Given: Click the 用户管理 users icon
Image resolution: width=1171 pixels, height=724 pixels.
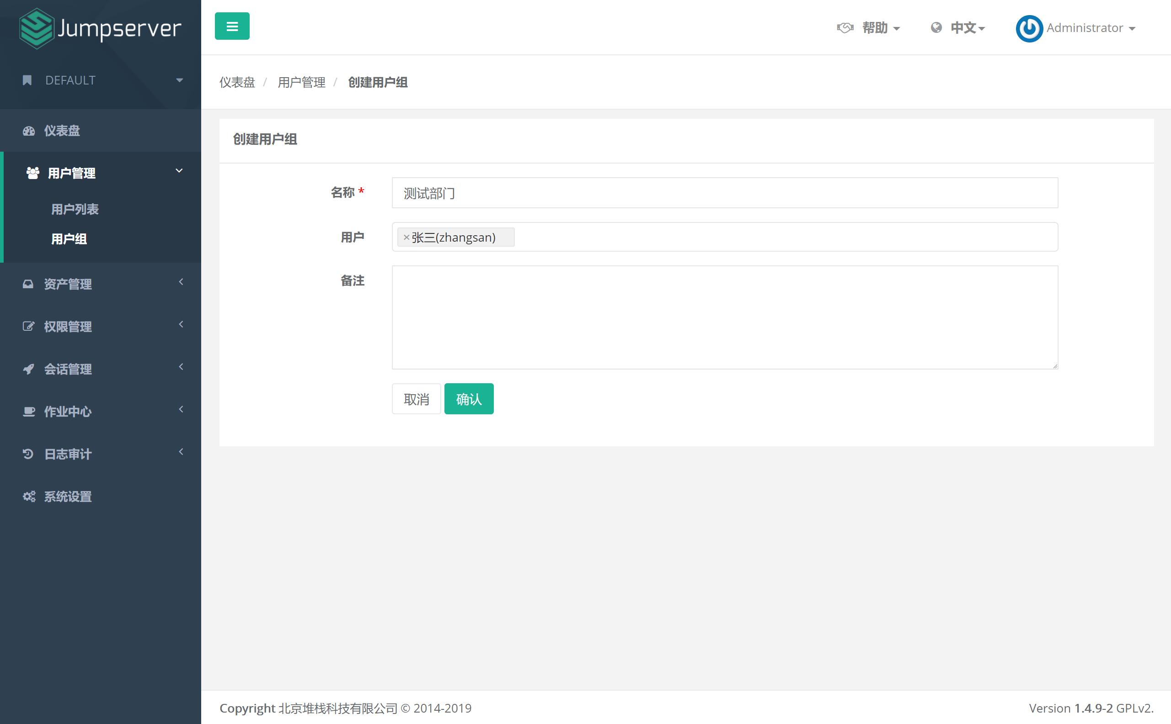Looking at the screenshot, I should click(x=32, y=173).
